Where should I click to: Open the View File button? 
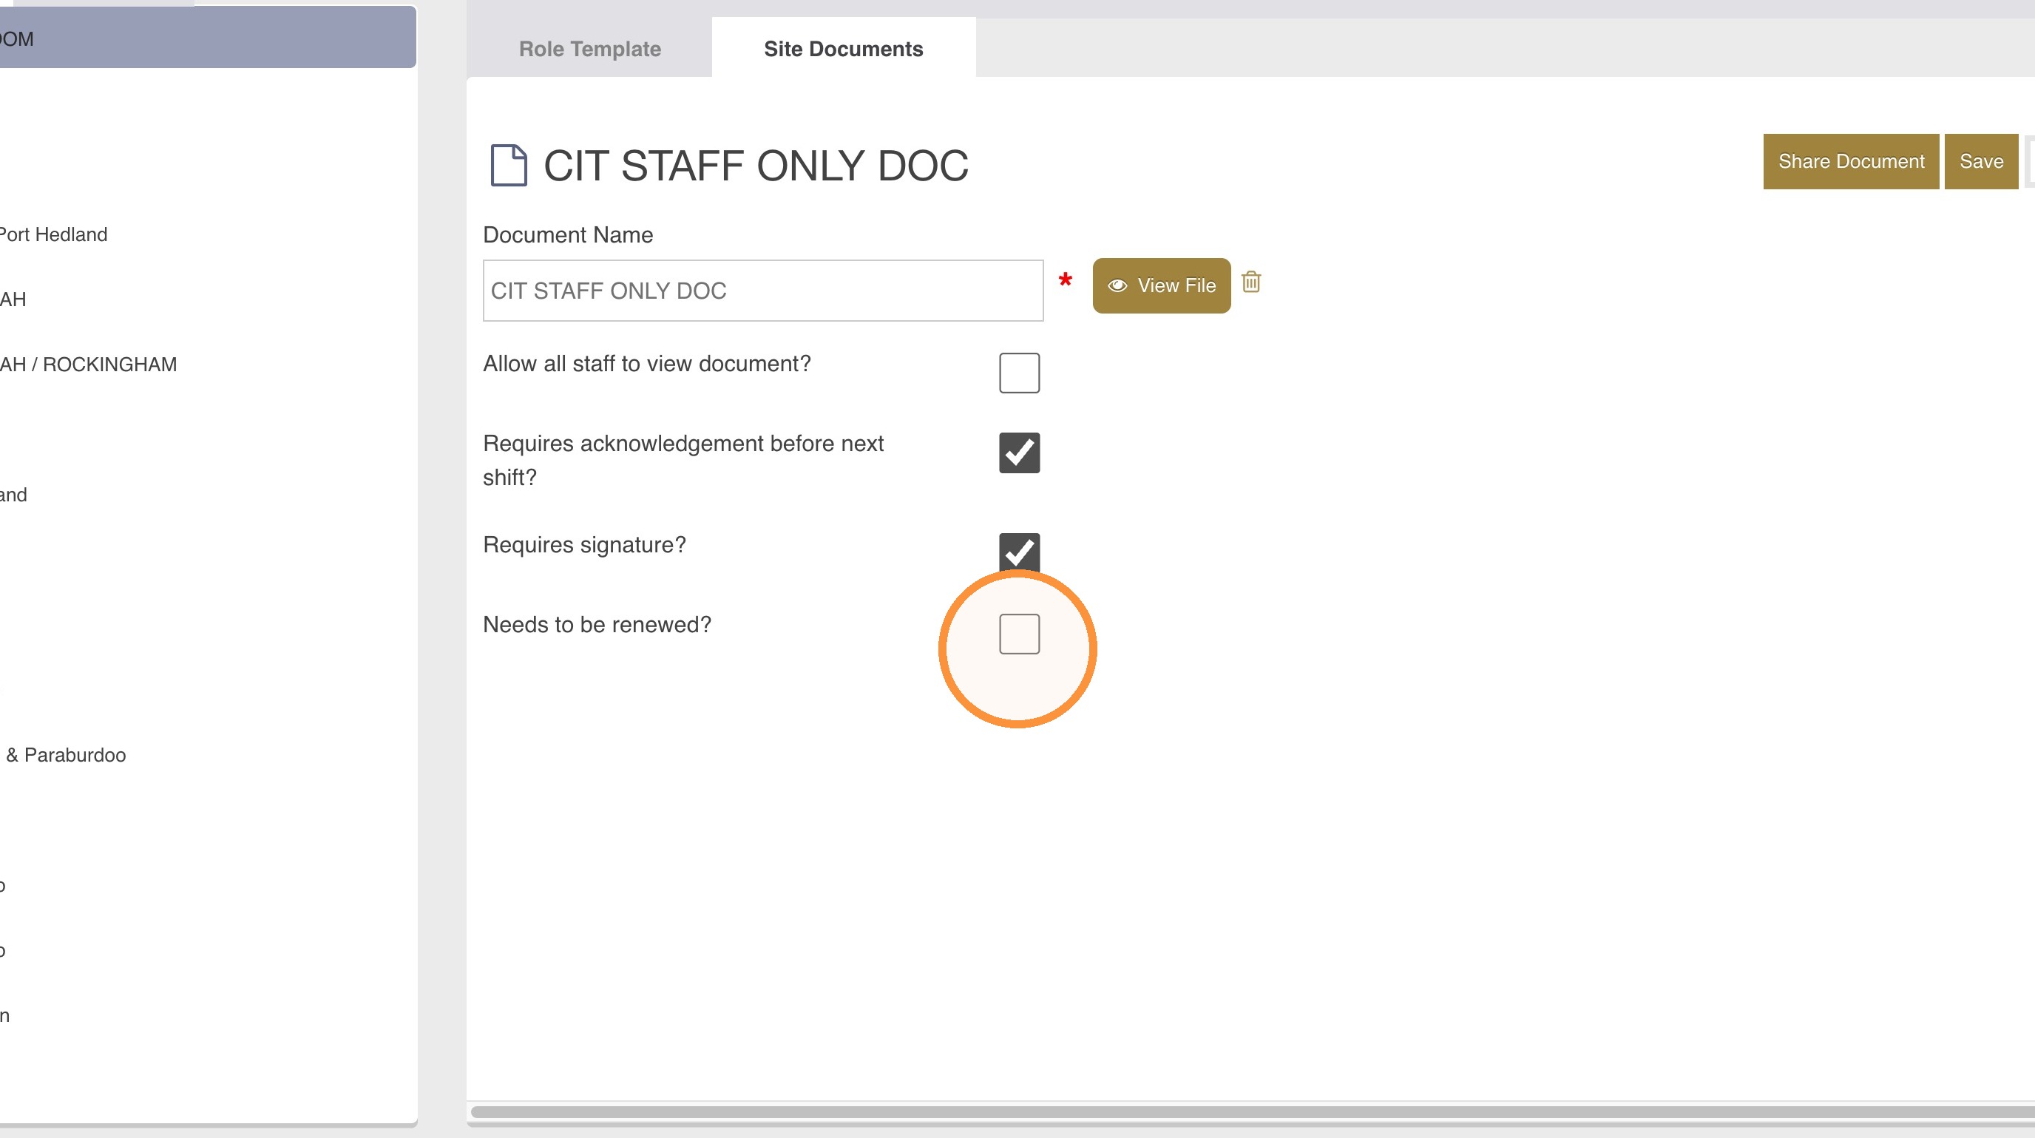point(1161,285)
